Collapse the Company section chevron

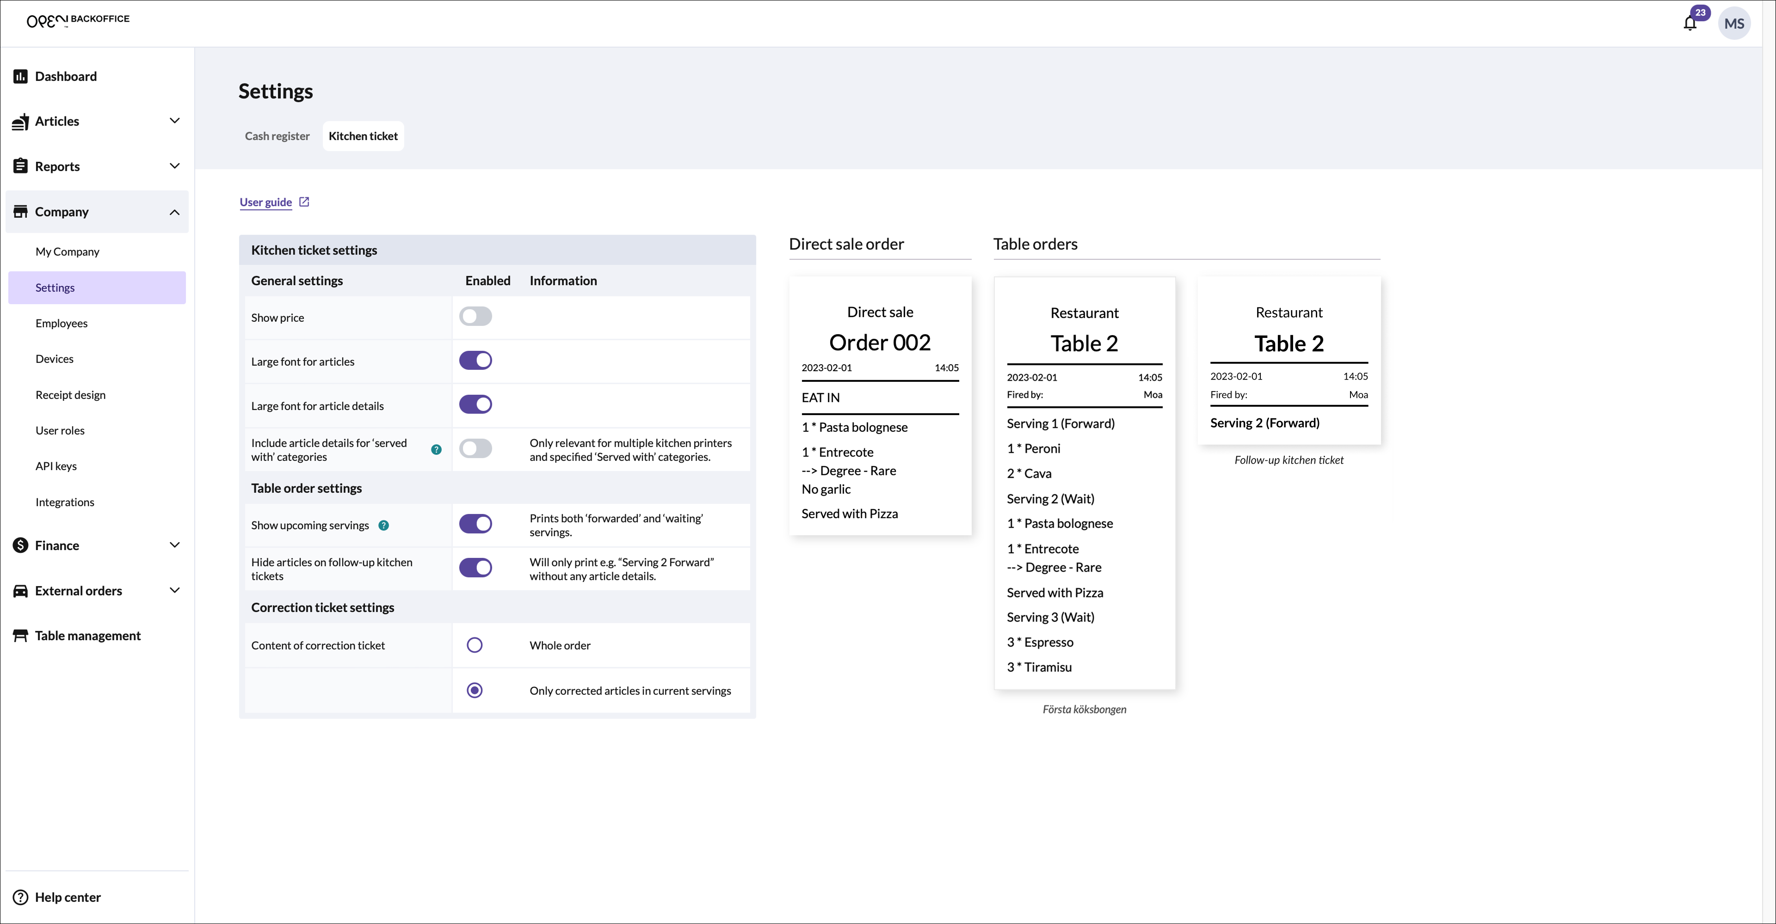click(174, 212)
